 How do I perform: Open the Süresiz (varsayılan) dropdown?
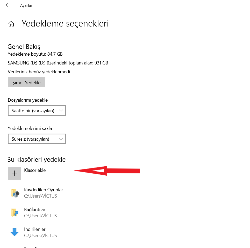37,139
